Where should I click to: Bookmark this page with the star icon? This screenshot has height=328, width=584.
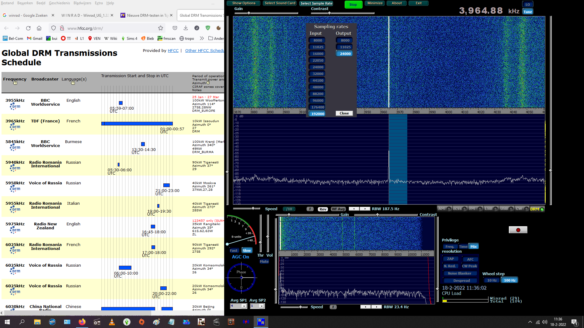[161, 28]
